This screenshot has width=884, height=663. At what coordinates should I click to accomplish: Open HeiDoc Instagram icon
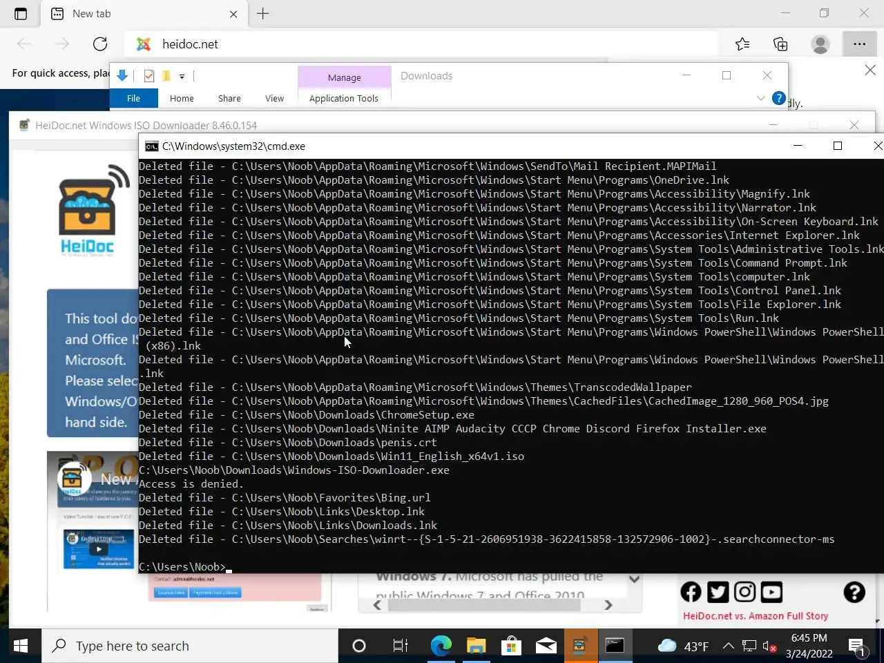pyautogui.click(x=744, y=592)
